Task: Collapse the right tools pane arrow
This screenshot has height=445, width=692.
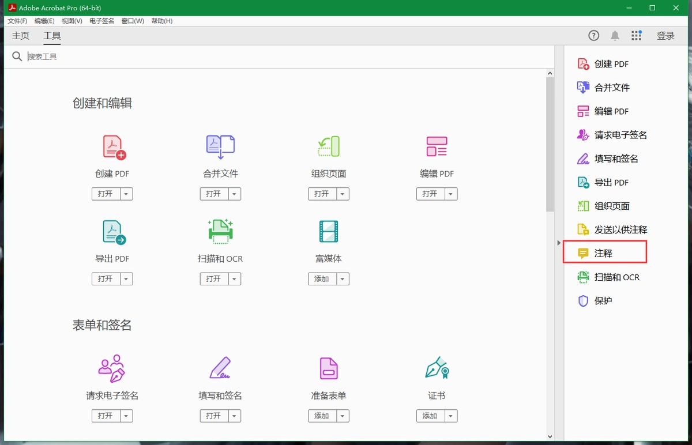Action: [559, 243]
